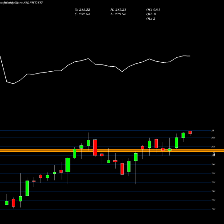This screenshot has width=224, height=224.
Task: Click the '278' price axis label
Action: (213, 138)
